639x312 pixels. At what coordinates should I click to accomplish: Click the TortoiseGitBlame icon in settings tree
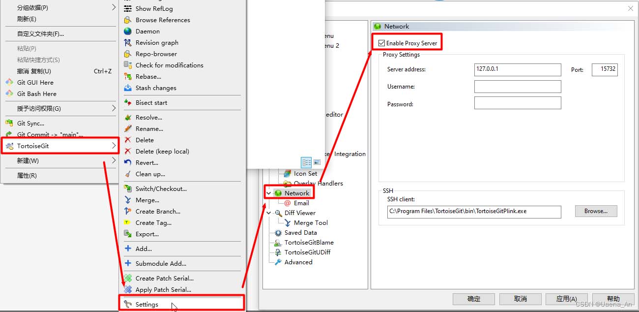[x=278, y=242]
